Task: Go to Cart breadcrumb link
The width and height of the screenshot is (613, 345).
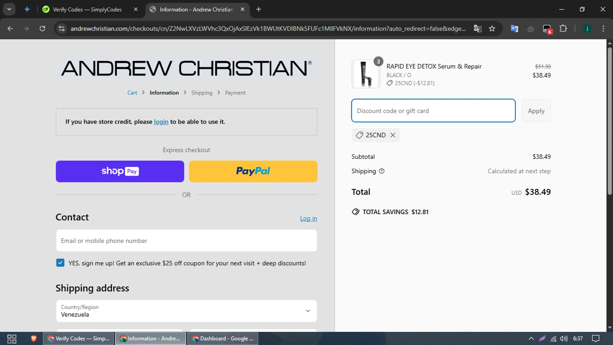Action: point(132,93)
